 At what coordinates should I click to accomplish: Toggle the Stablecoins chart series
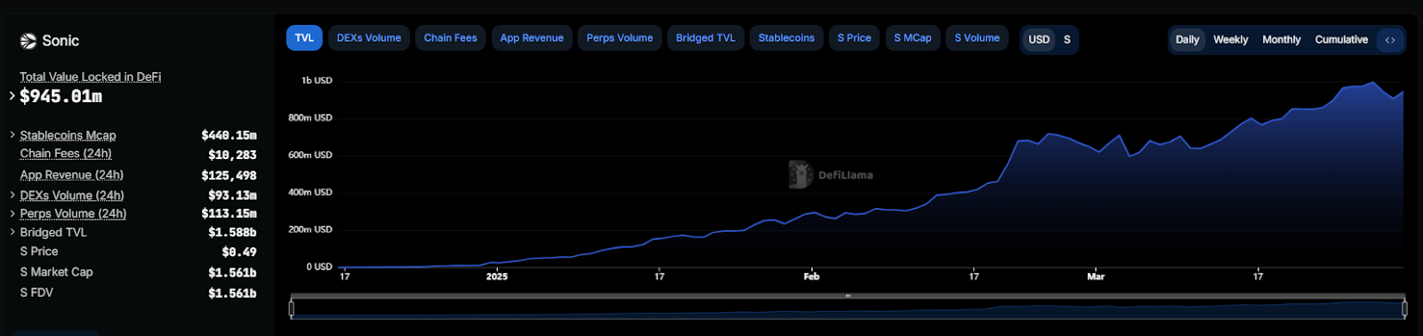[786, 38]
